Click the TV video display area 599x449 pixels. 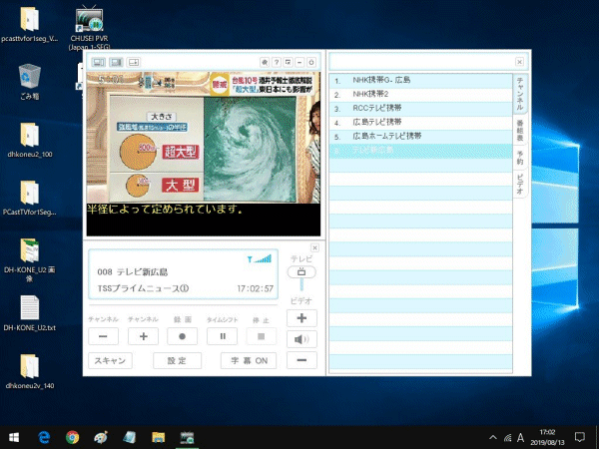(x=204, y=154)
